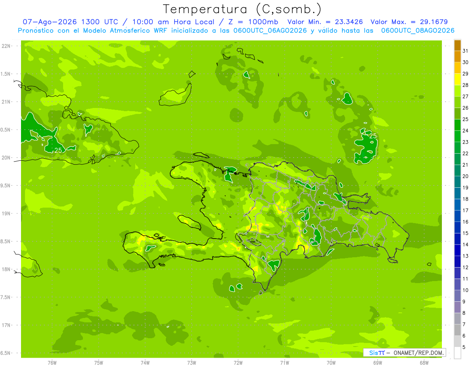476x368 pixels.
Task: Click the "SisTT - ONAMET/REP.DOM." credit label
Action: tap(404, 353)
